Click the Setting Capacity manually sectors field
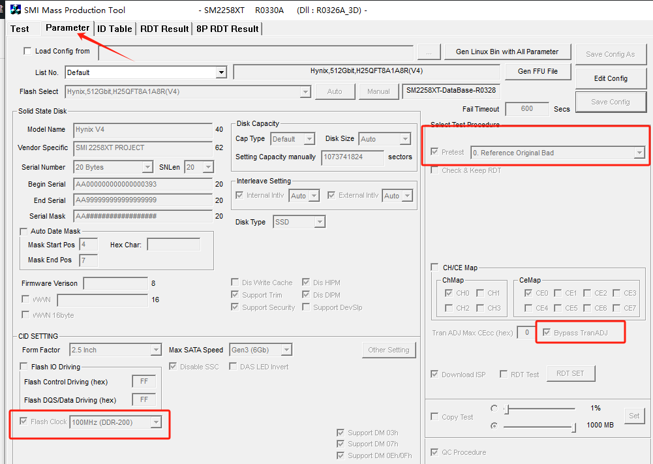Viewport: 653px width, 464px height. click(352, 157)
